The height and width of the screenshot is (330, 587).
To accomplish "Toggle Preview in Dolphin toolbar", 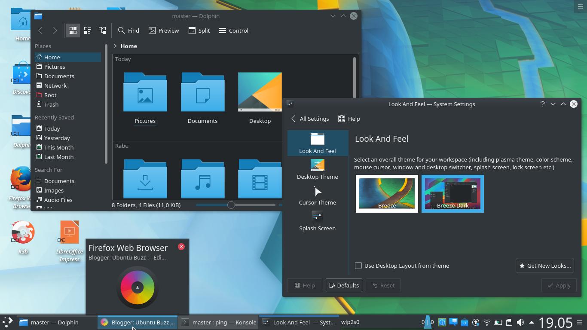I will coord(163,31).
